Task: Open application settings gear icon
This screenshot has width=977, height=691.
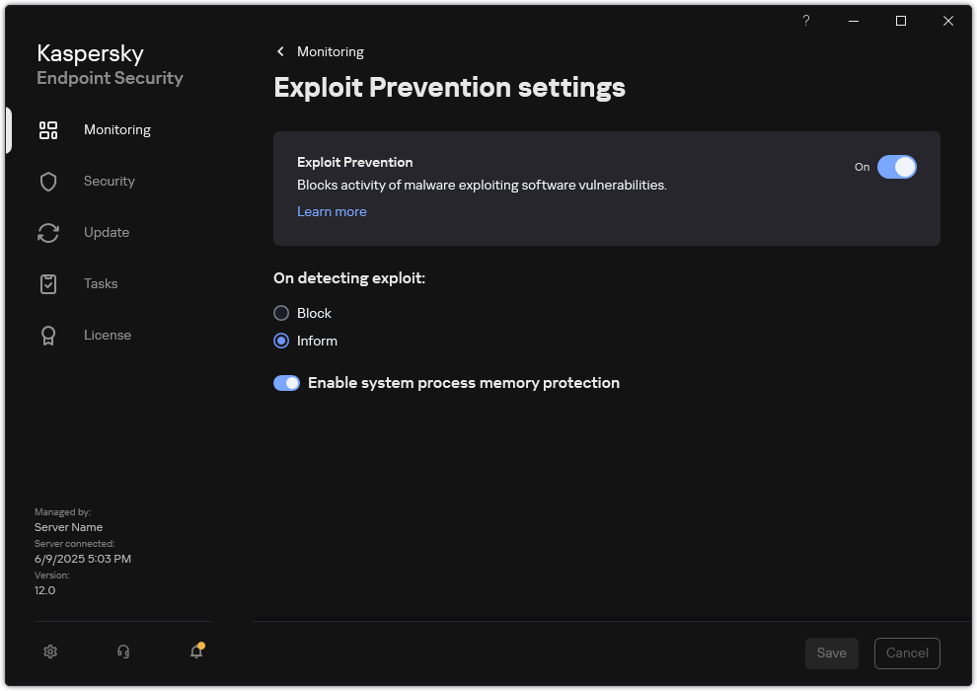Action: pyautogui.click(x=50, y=652)
